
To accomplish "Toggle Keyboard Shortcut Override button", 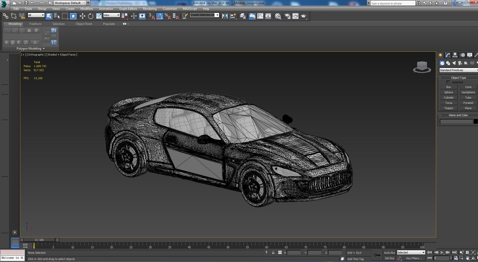I will point(142,16).
